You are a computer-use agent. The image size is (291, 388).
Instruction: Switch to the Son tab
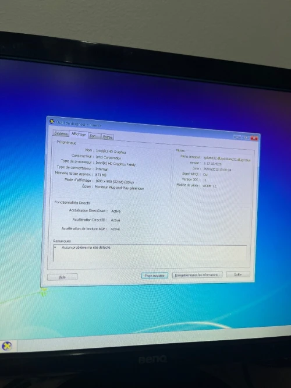point(94,136)
